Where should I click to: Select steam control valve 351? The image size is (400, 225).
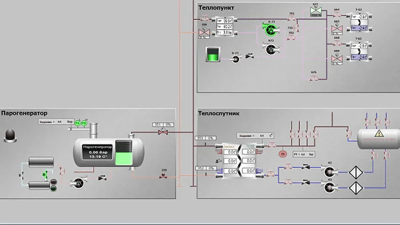[163, 132]
